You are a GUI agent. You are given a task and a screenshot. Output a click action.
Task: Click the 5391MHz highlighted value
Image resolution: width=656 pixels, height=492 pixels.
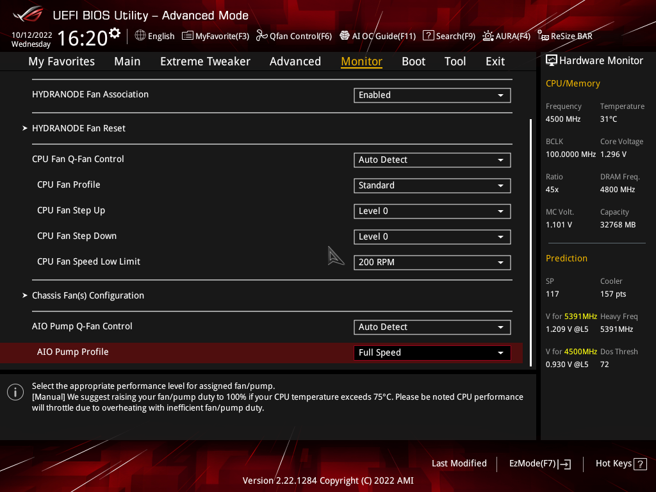[x=580, y=316]
